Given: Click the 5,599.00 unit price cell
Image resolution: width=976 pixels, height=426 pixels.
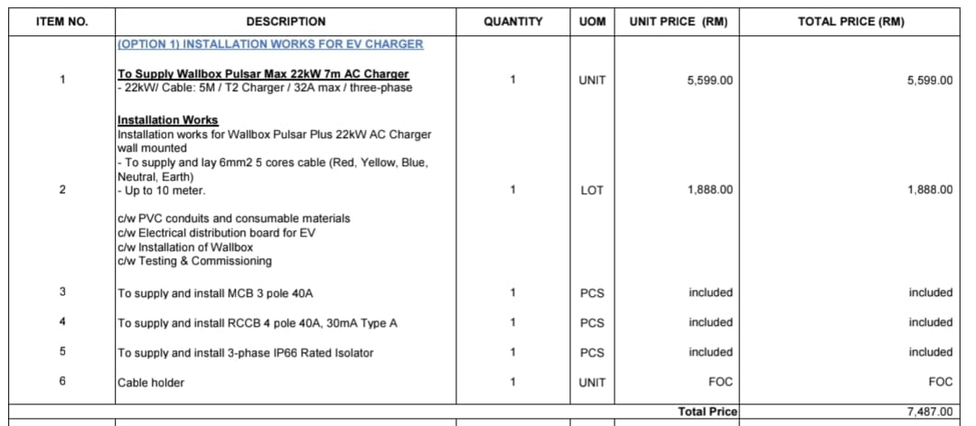Looking at the screenshot, I should pyautogui.click(x=709, y=80).
